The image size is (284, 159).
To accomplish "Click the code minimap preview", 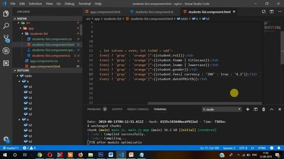I will tap(272, 27).
